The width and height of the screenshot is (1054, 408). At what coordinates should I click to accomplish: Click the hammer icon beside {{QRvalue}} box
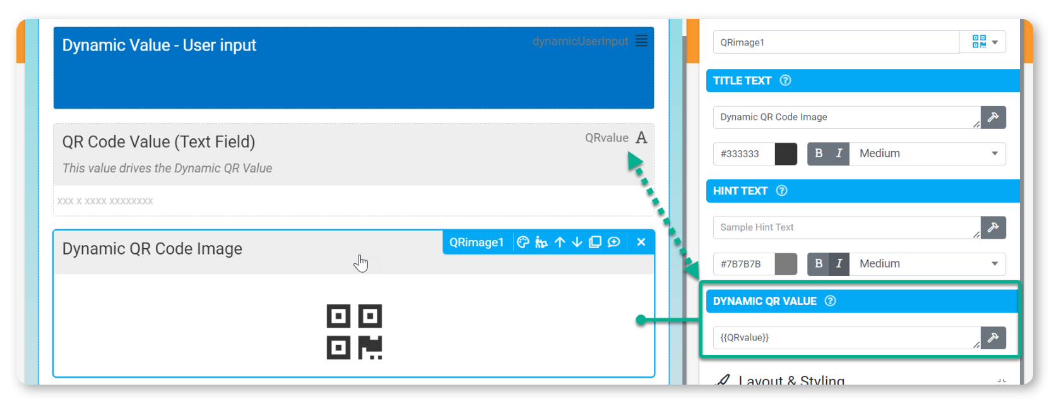click(x=993, y=338)
